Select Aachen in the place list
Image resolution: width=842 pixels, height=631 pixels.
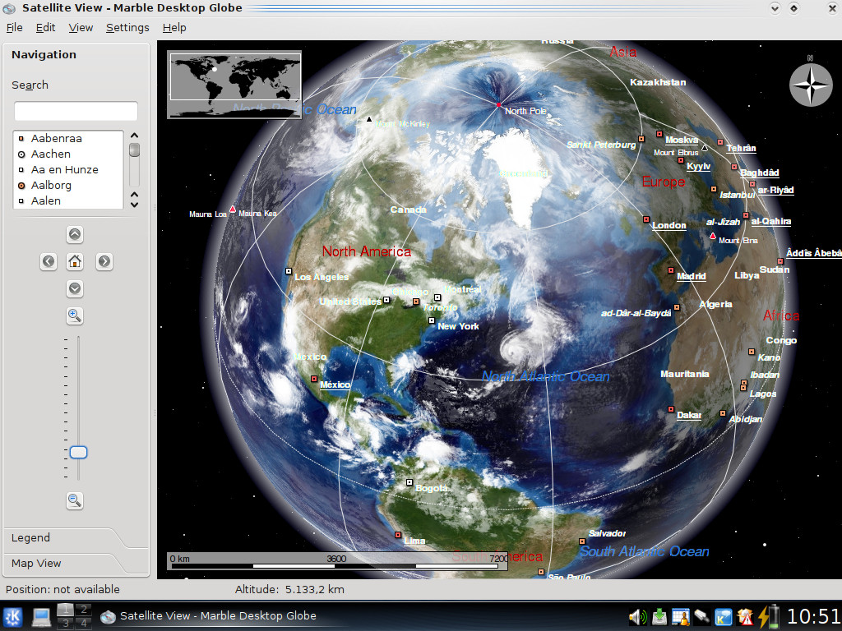[x=68, y=154]
